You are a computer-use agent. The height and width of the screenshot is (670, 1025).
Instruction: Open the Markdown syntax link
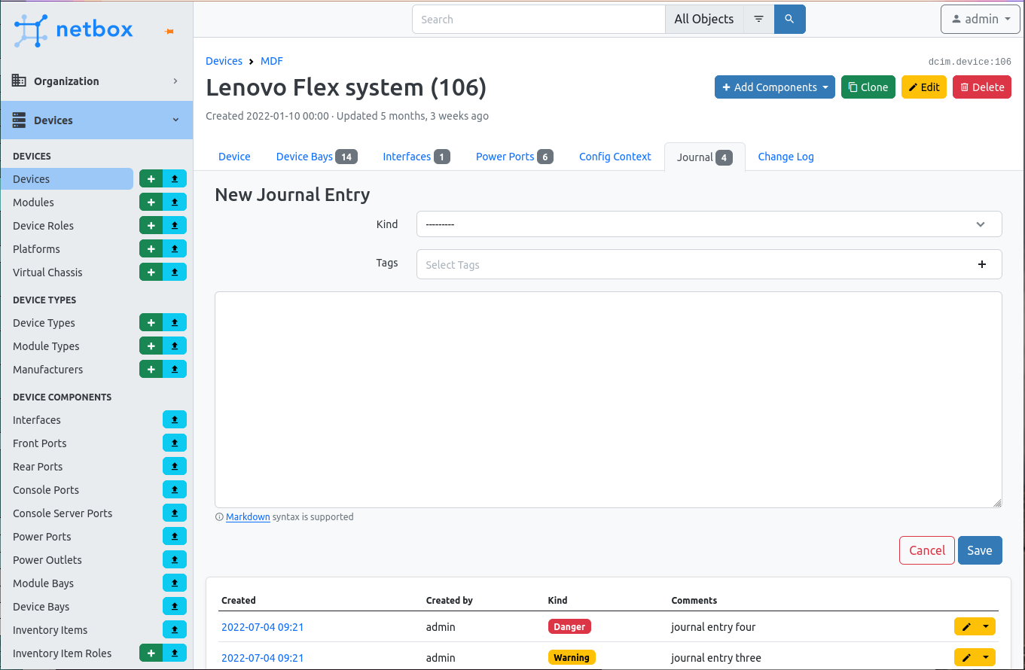(x=248, y=516)
